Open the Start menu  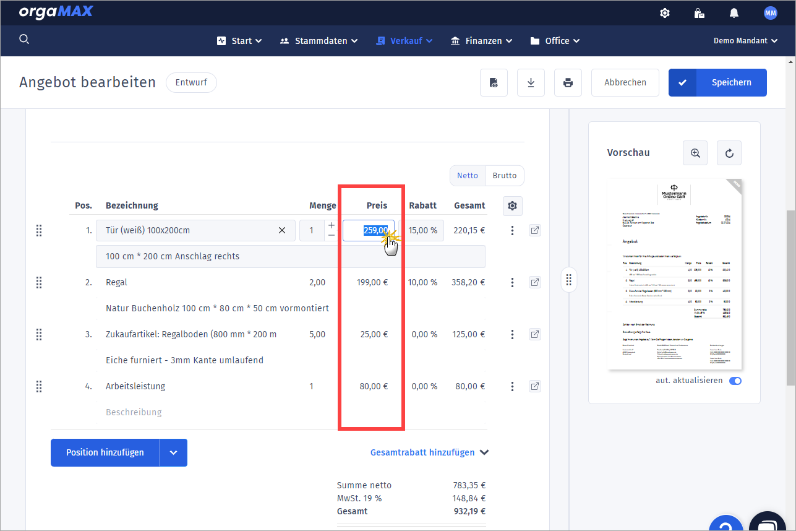[x=239, y=41]
